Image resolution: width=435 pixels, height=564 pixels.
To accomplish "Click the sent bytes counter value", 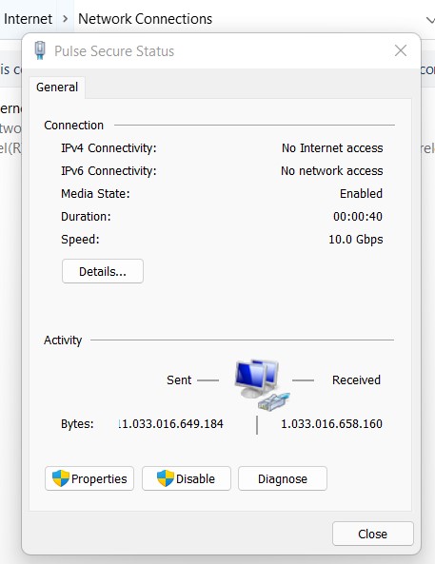I will (171, 424).
